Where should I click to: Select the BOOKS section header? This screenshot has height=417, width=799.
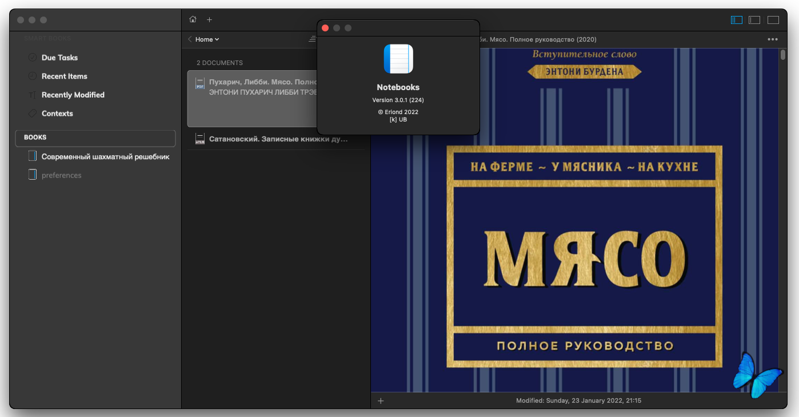95,137
